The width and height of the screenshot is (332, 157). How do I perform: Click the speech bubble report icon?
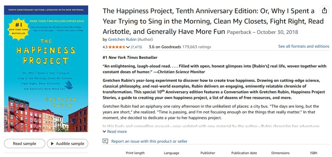[x=105, y=141]
